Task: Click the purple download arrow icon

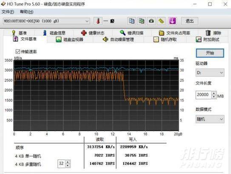Action: point(173,21)
